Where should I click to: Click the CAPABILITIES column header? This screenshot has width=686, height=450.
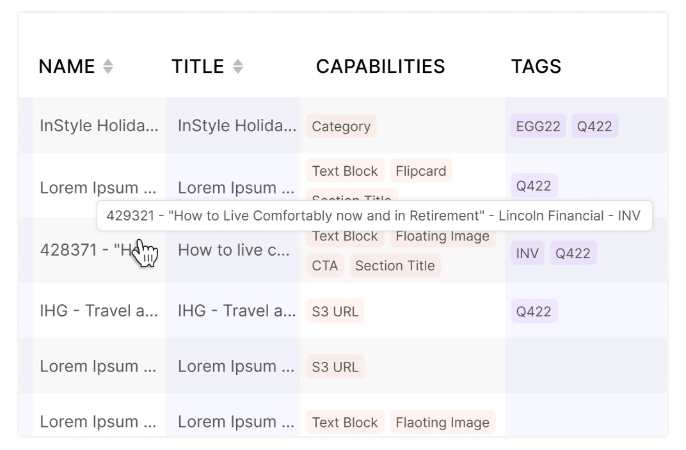[x=380, y=66]
